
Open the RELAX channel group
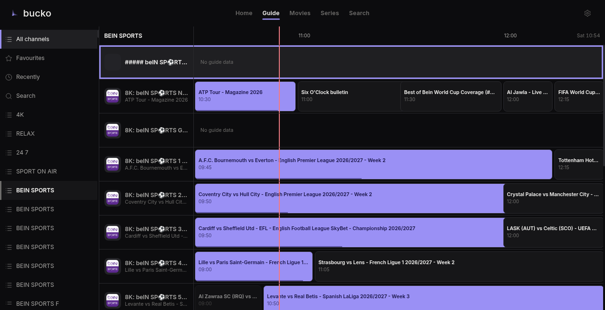[49, 134]
